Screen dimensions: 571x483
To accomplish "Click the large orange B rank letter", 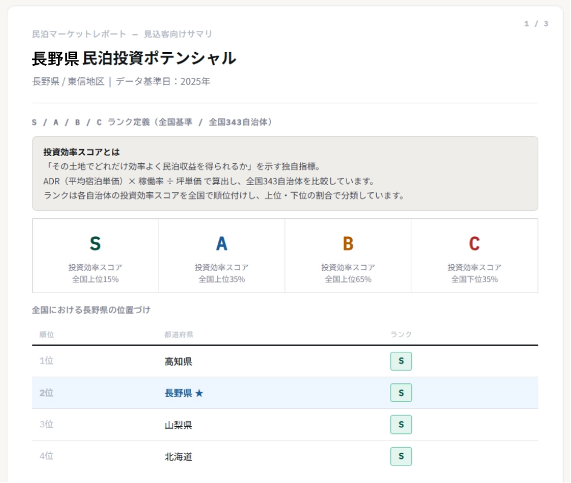I will pyautogui.click(x=348, y=244).
